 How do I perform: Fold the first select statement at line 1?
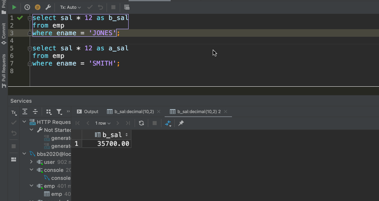pyautogui.click(x=30, y=18)
